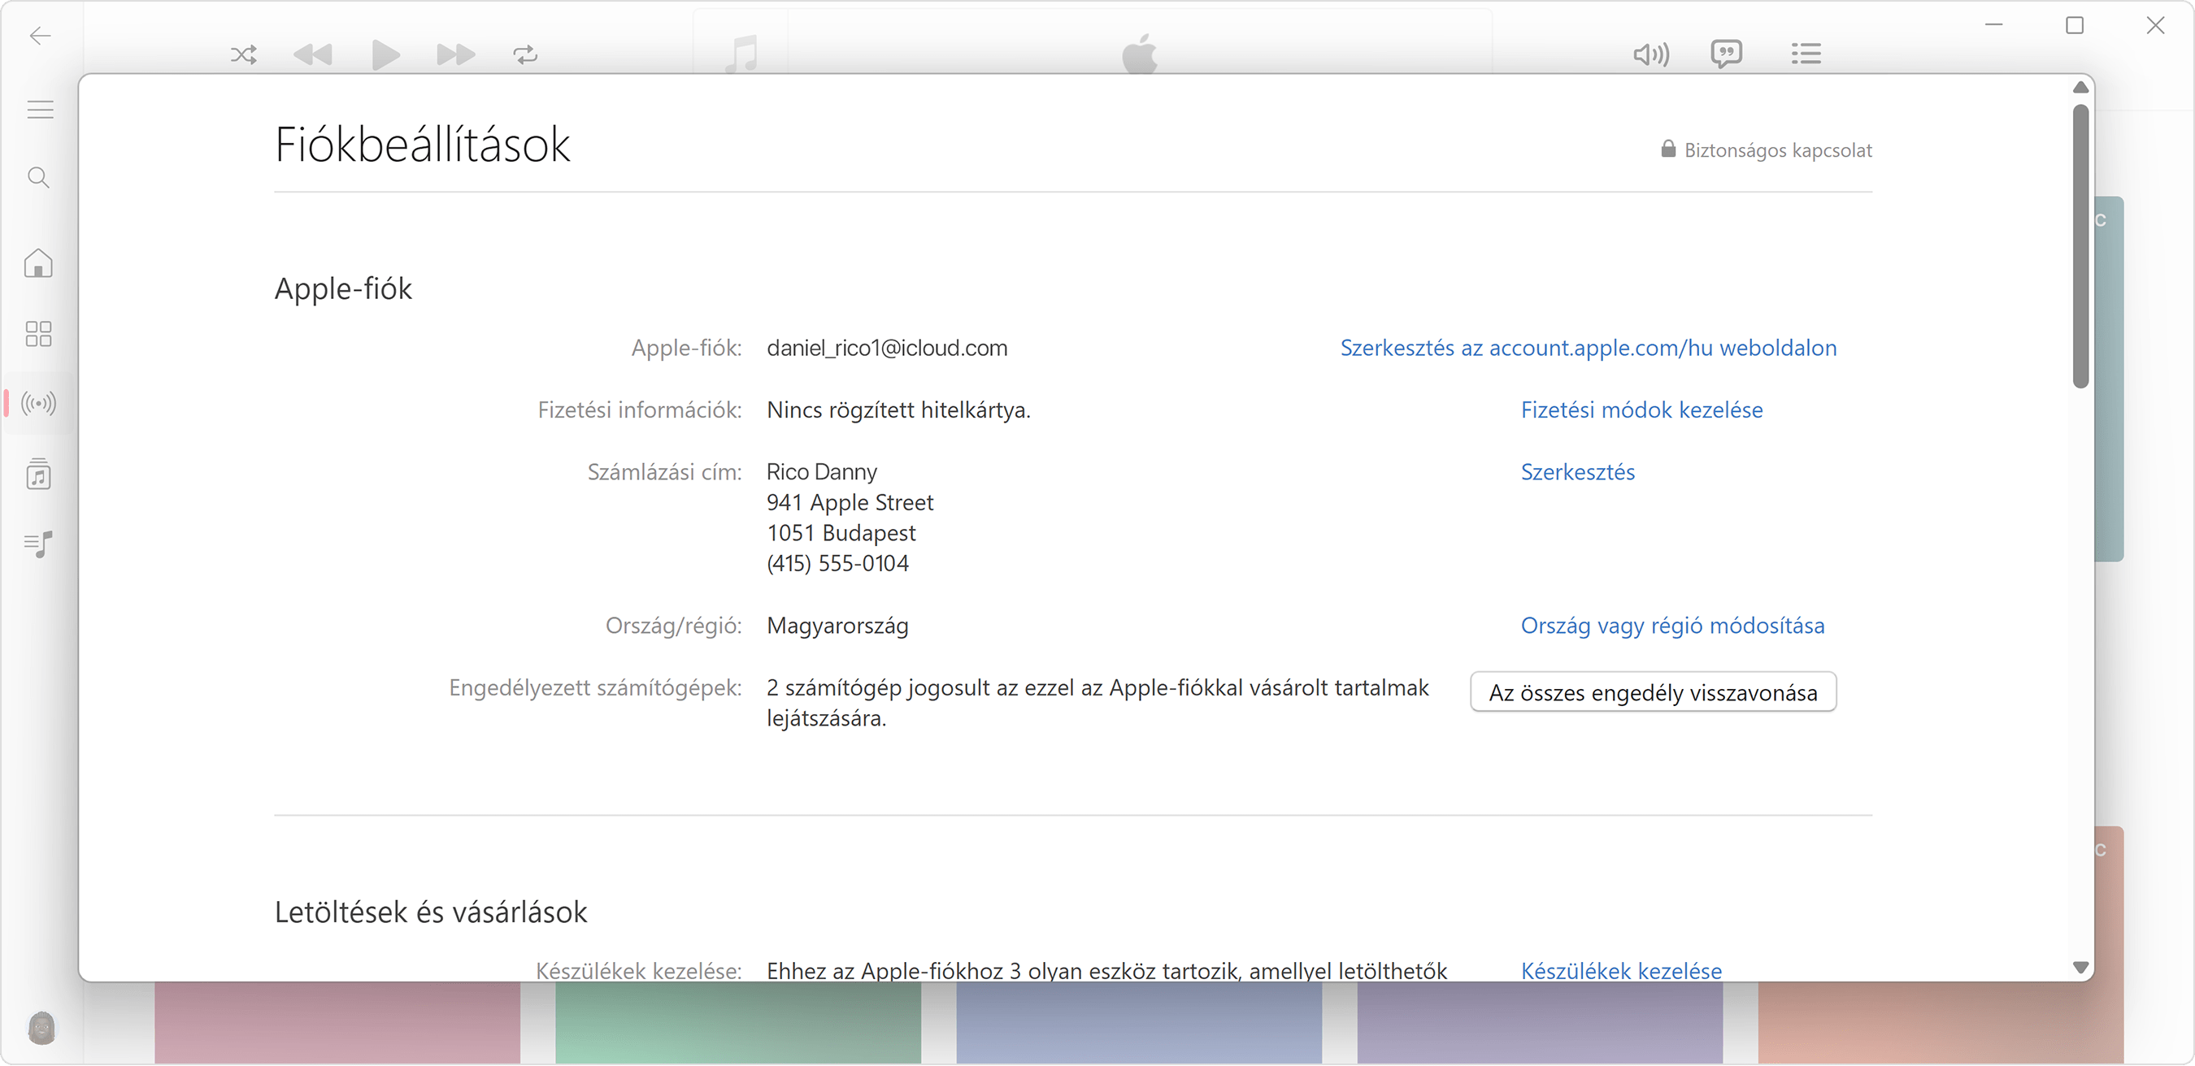The height and width of the screenshot is (1066, 2195).
Task: Click the vertical scrollbar thumb
Action: pos(2081,246)
